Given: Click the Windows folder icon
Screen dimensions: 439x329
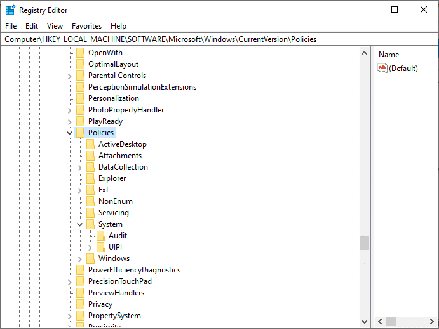Looking at the screenshot, I should 90,258.
